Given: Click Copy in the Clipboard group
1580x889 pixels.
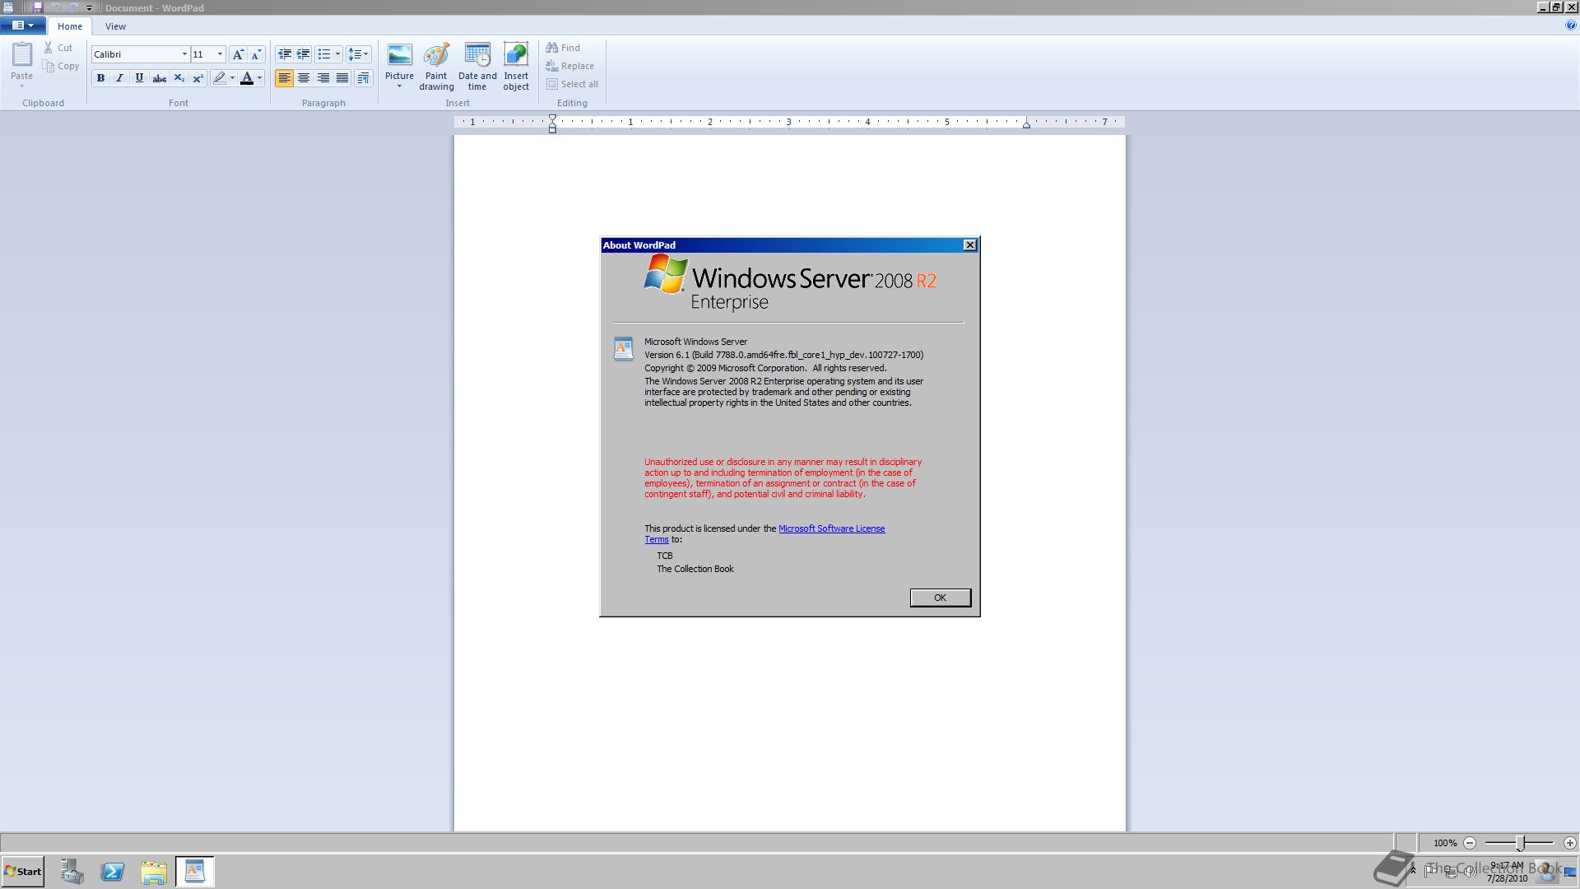Looking at the screenshot, I should 62,66.
